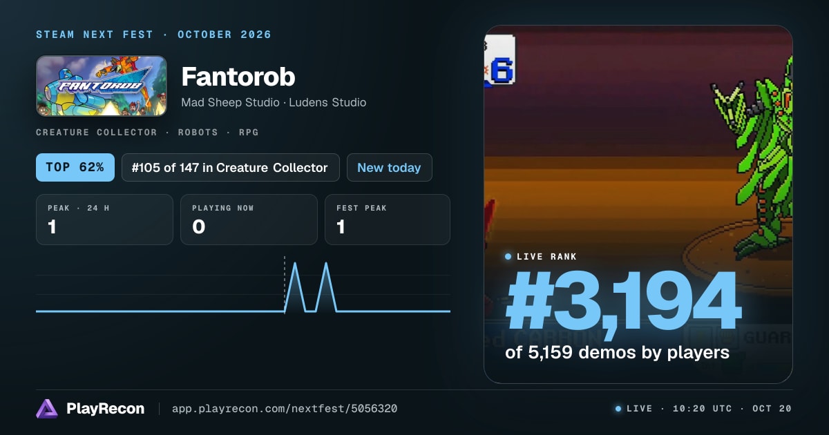Click the green robot creature in the screenshot
Viewport: 829px width, 435px height.
coord(753,159)
